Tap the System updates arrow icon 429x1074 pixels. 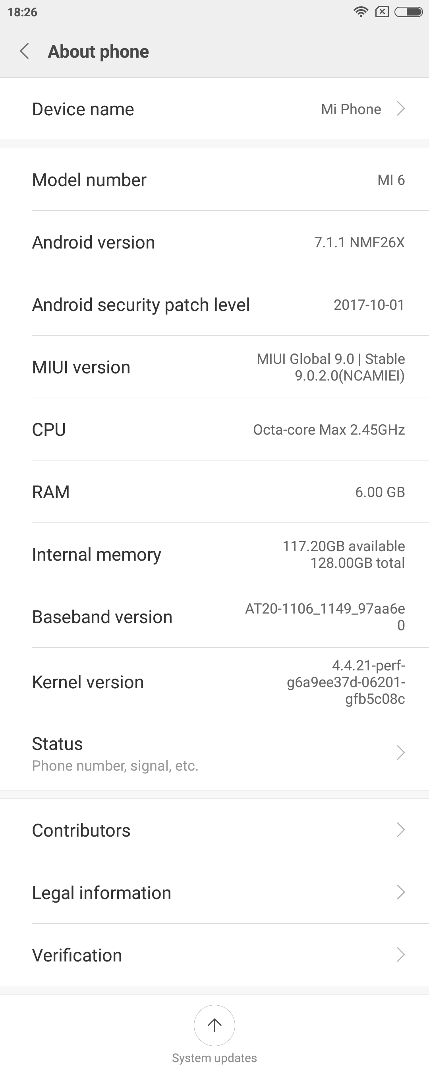[x=214, y=1025]
